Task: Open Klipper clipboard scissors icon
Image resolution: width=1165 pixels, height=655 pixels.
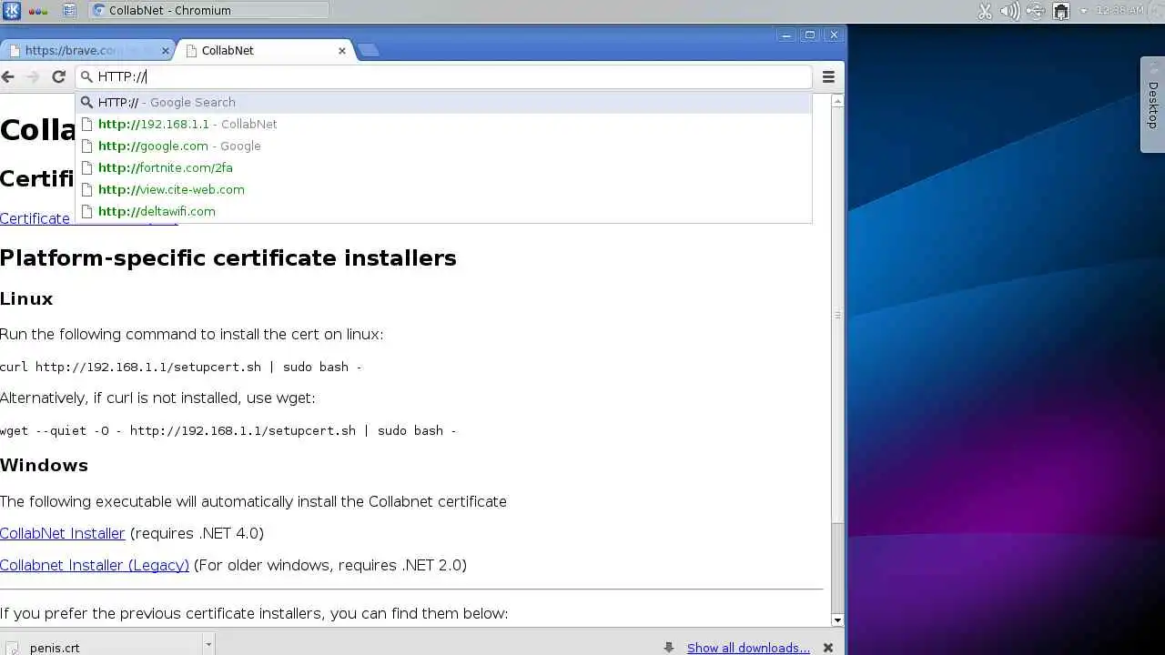Action: 985,11
